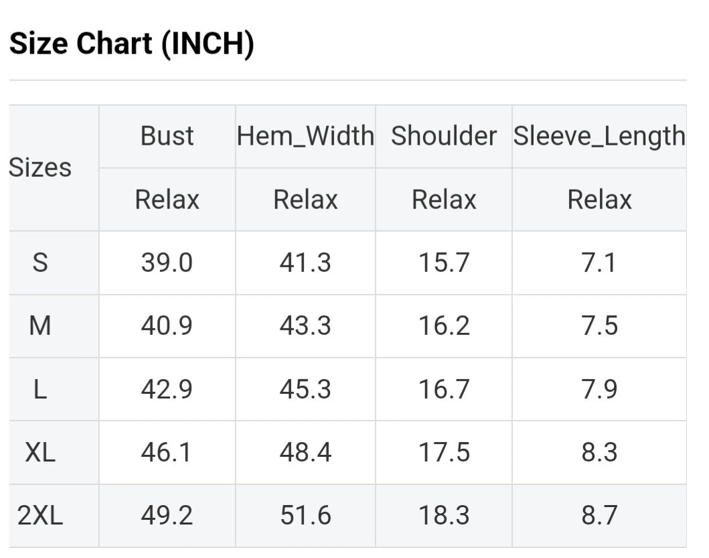Select the 2XL size row label
The width and height of the screenshot is (709, 558).
[40, 516]
